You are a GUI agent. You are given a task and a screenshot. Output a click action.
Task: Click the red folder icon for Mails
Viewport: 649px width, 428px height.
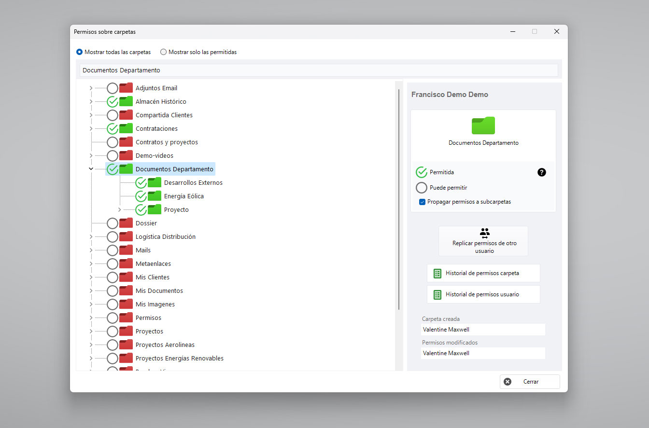(126, 250)
